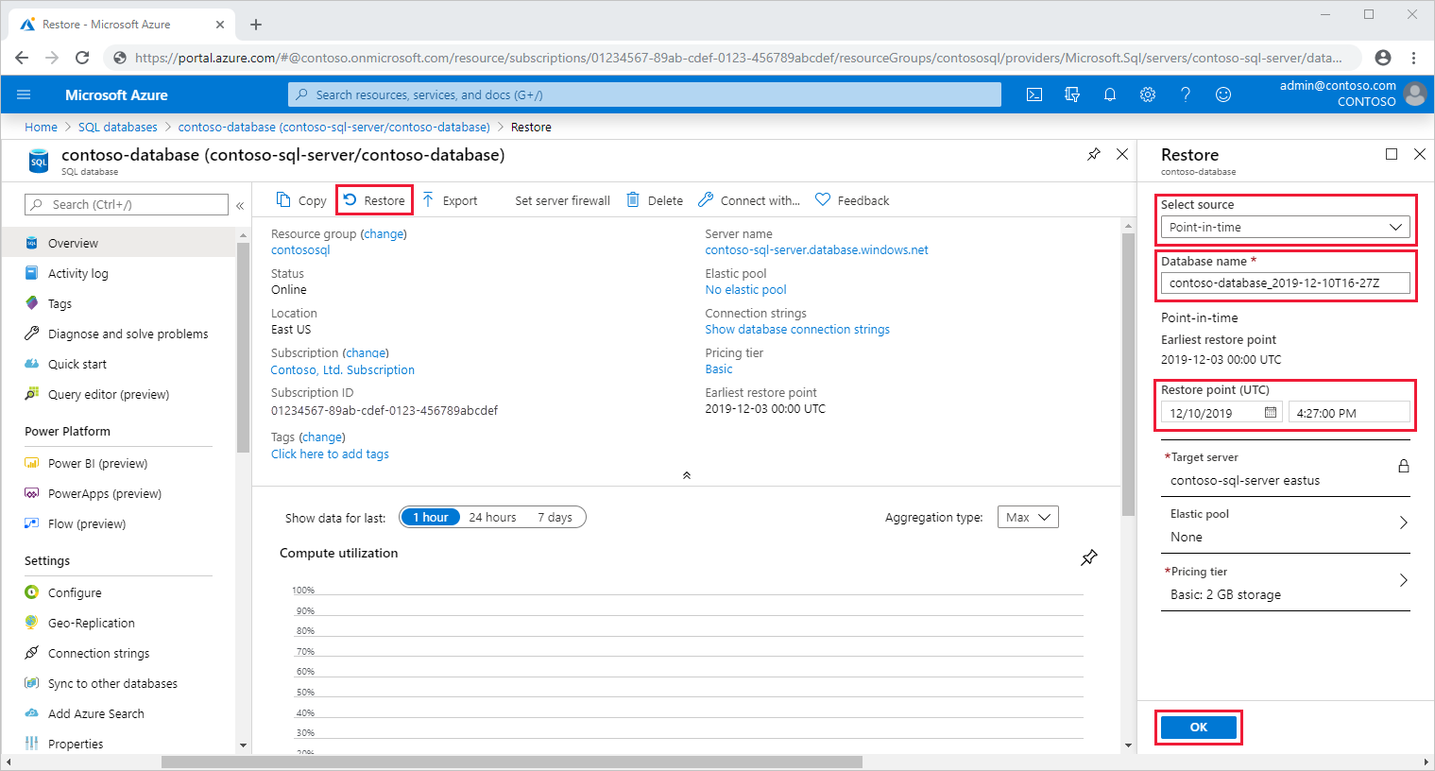Viewport: 1435px width, 771px height.
Task: Click the OK button to restore
Action: 1198,727
